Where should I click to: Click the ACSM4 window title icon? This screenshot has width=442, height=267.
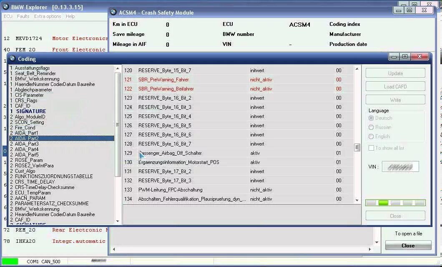(x=113, y=12)
